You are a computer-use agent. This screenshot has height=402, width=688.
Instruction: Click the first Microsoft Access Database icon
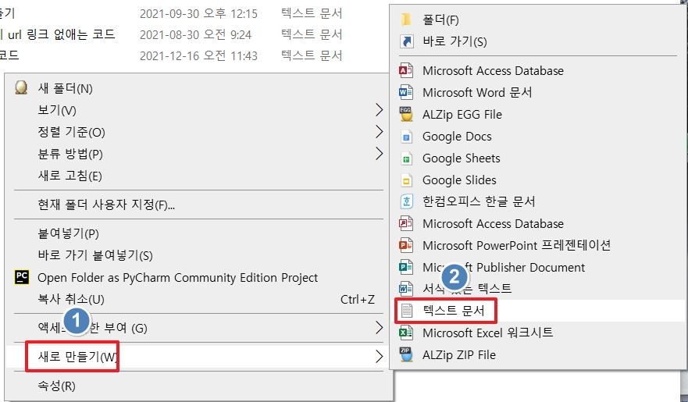tap(406, 70)
